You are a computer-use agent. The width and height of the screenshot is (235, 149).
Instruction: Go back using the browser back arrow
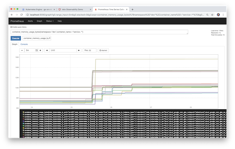tap(12, 15)
